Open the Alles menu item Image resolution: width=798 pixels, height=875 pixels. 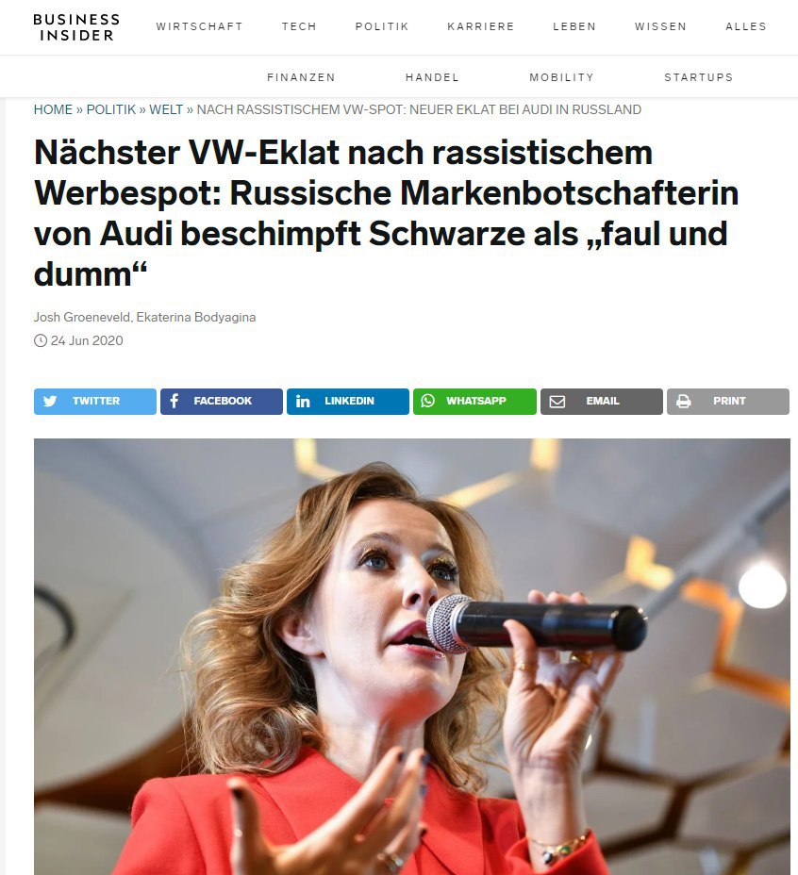[x=746, y=26]
